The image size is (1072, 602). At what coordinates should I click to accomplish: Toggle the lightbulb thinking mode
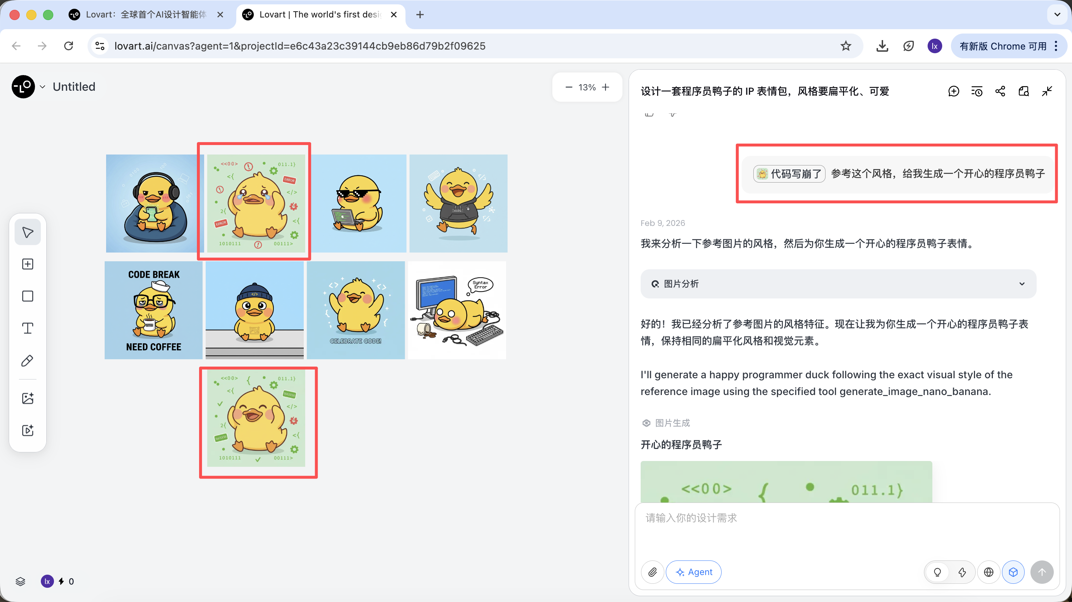[937, 572]
